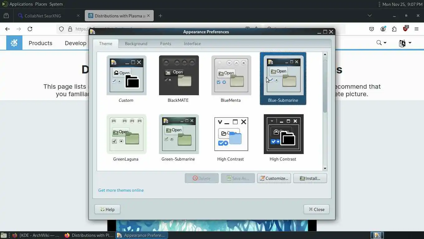Open the Fonts tab
Screen dimensions: 424x239
(x=166, y=44)
